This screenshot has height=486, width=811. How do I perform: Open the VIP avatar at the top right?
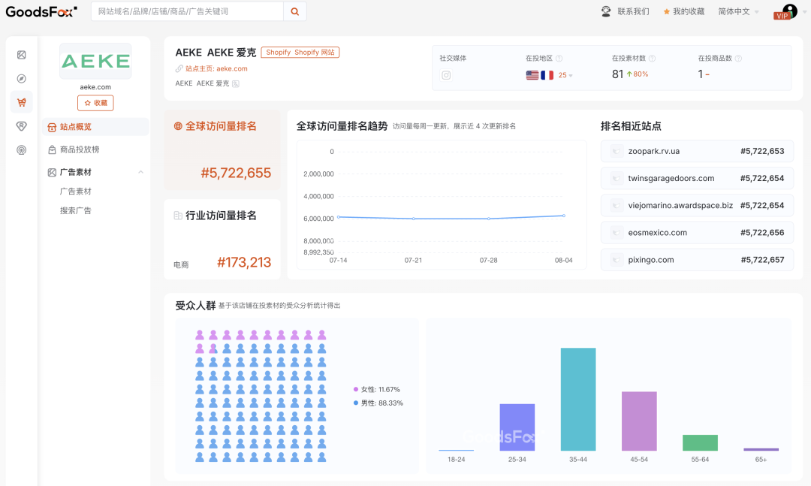pyautogui.click(x=788, y=11)
